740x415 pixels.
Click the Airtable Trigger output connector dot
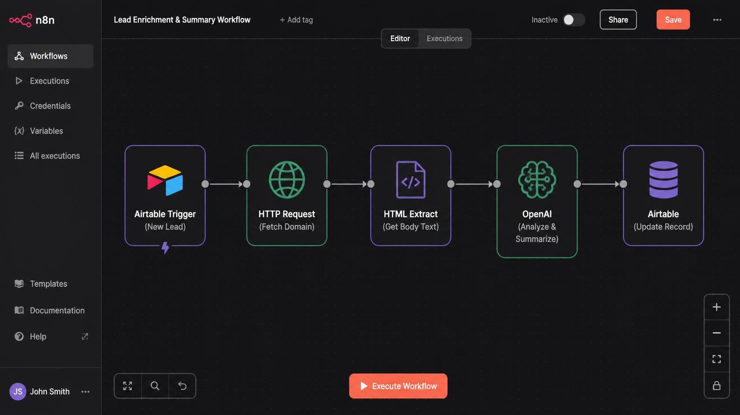(x=205, y=184)
